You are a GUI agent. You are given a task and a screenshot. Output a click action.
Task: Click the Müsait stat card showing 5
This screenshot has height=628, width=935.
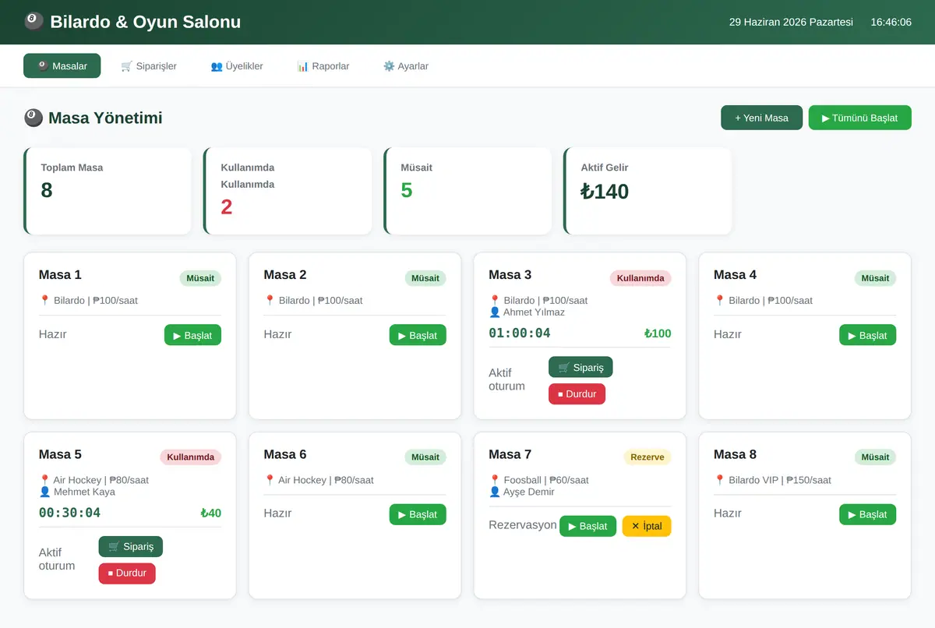tap(467, 191)
